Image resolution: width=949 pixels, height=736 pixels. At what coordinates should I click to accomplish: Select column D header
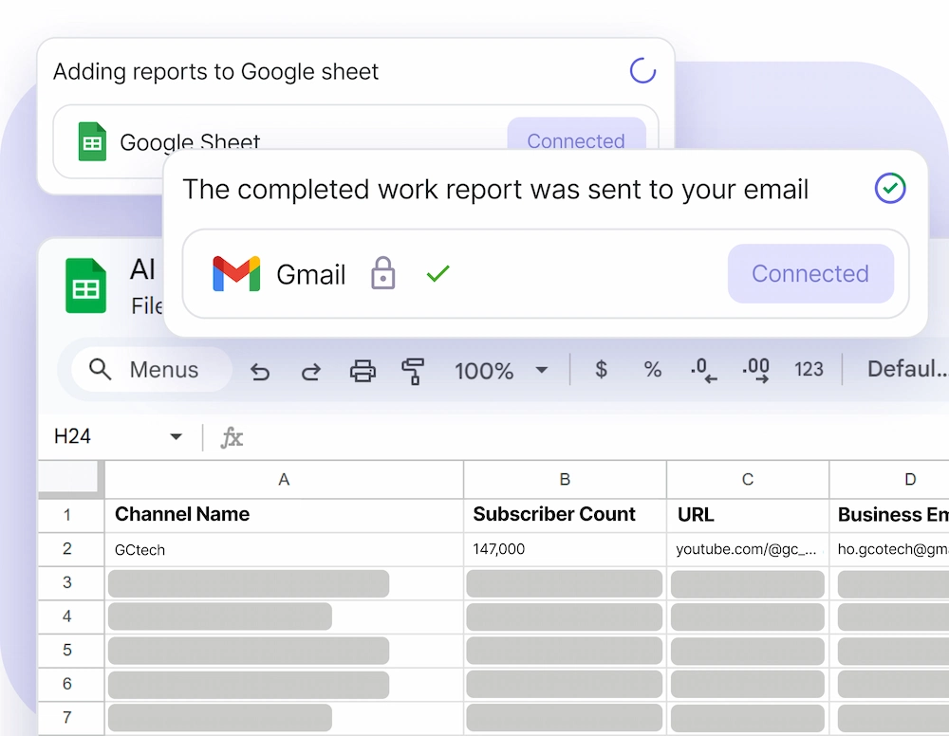pyautogui.click(x=889, y=480)
